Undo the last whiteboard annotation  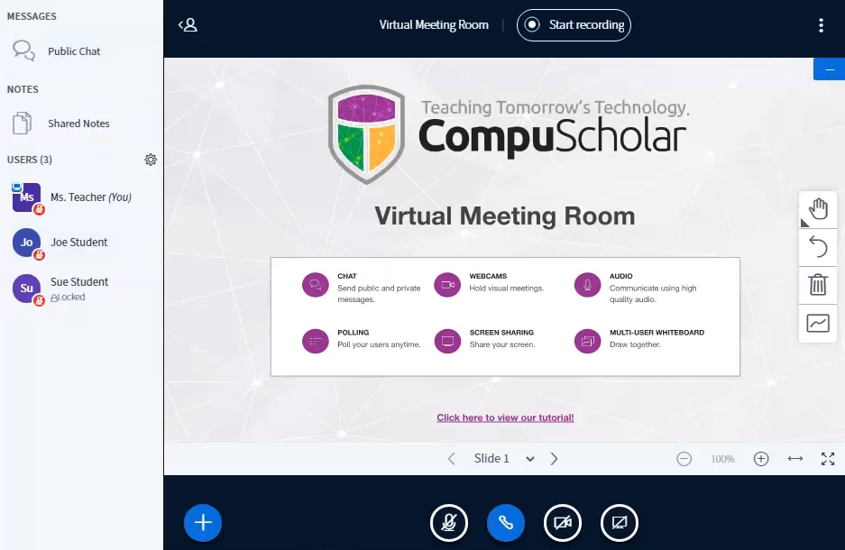pyautogui.click(x=818, y=247)
